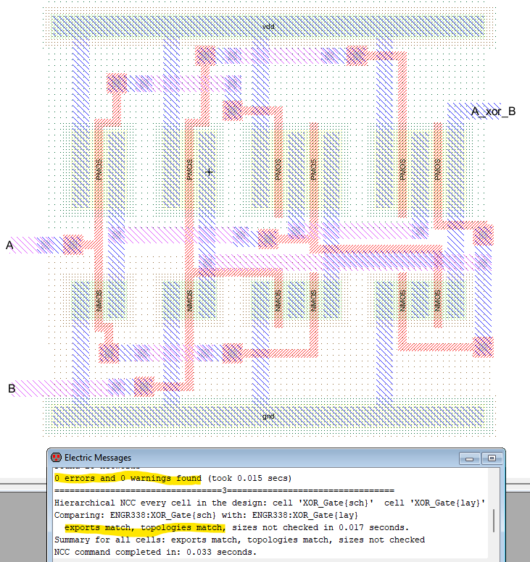This screenshot has width=530, height=562.
Task: Click the Electric Messages title bar text
Action: (98, 458)
